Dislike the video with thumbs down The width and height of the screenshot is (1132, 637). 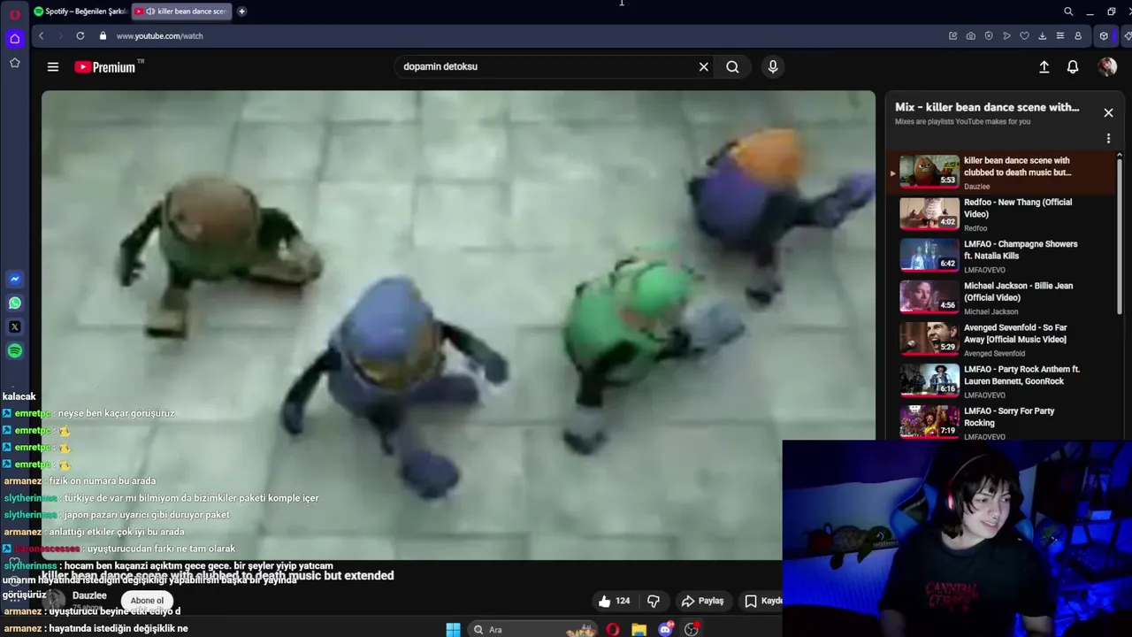(654, 601)
